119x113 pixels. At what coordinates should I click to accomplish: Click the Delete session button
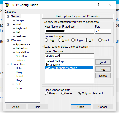pyautogui.click(x=103, y=76)
